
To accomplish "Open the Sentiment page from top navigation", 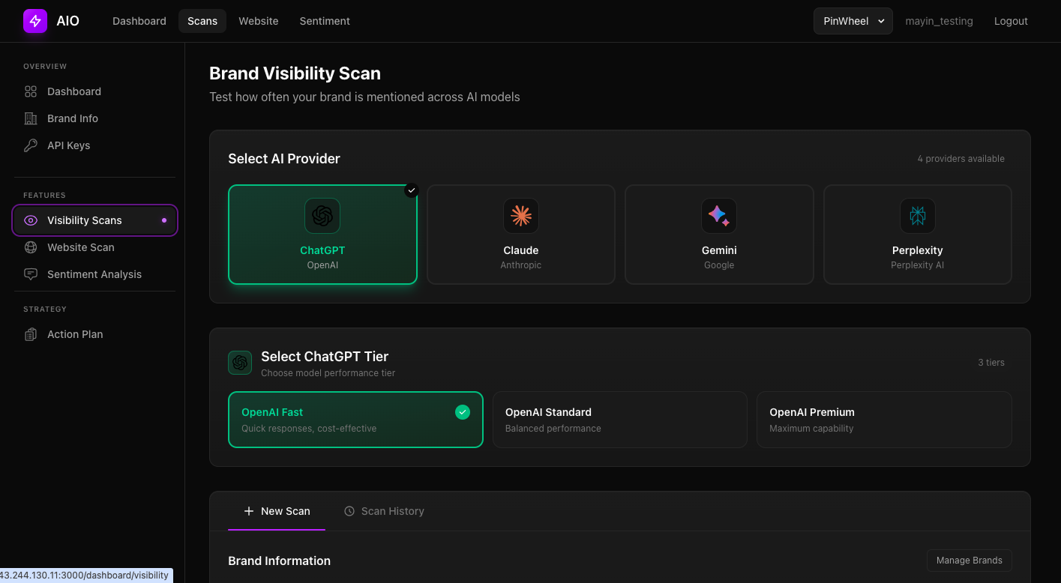I will tap(324, 21).
